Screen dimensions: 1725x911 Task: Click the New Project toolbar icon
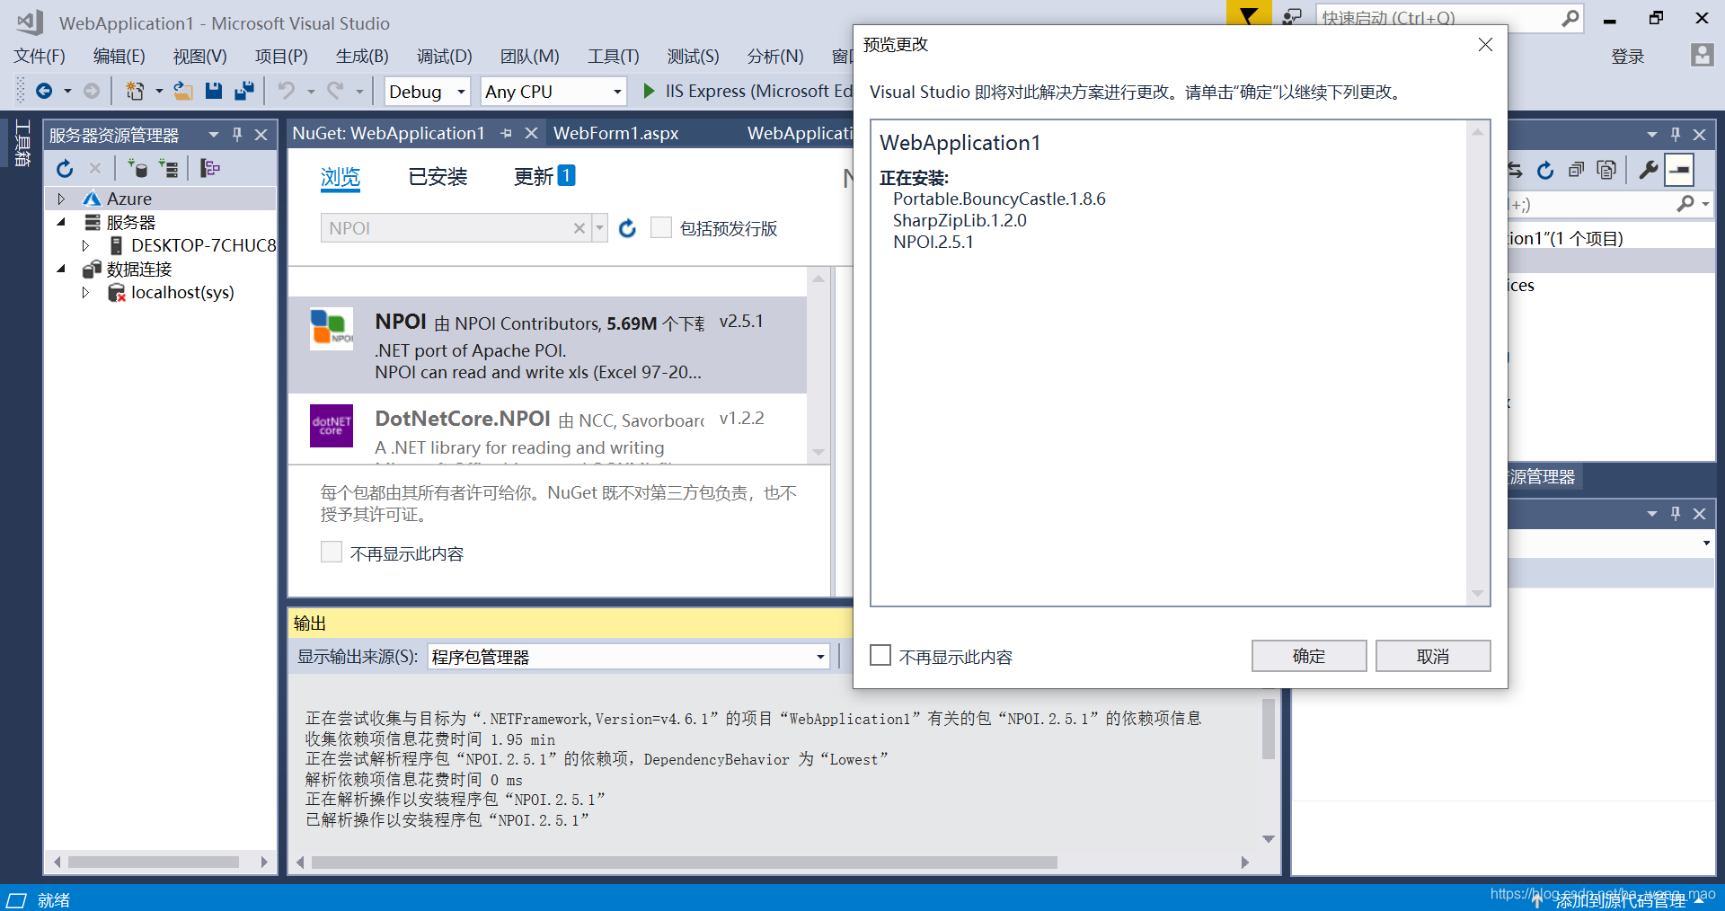tap(135, 91)
